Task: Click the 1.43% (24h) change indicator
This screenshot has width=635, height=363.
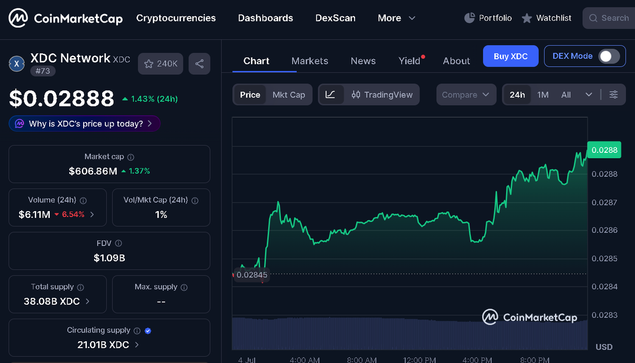Action: 150,99
